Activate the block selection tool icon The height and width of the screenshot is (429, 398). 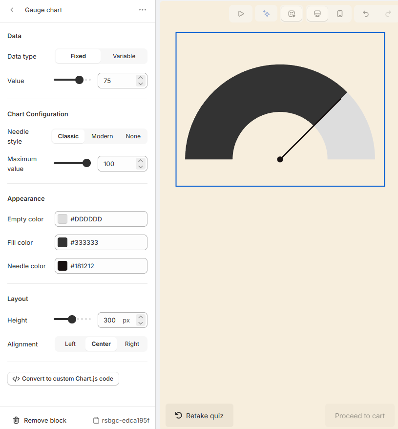coord(292,13)
